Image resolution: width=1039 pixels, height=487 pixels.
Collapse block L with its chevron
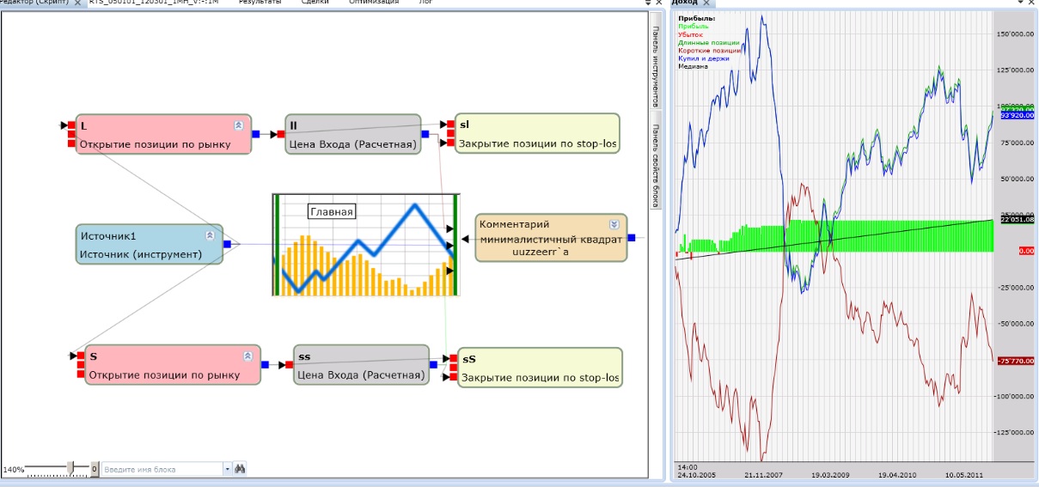(241, 125)
